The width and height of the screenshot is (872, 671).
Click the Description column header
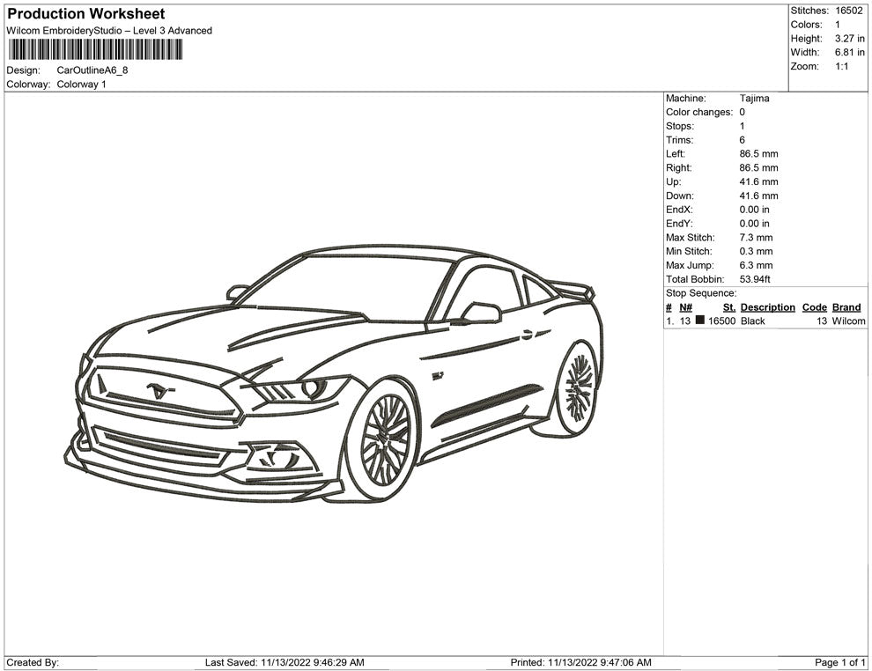pyautogui.click(x=767, y=307)
